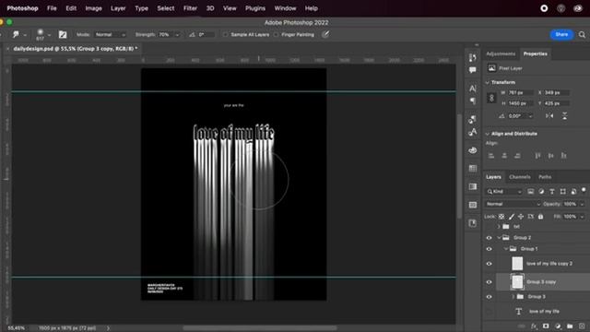Viewport: 590px width, 332px height.
Task: Click the rotation angle field in Transform
Action: click(521, 116)
